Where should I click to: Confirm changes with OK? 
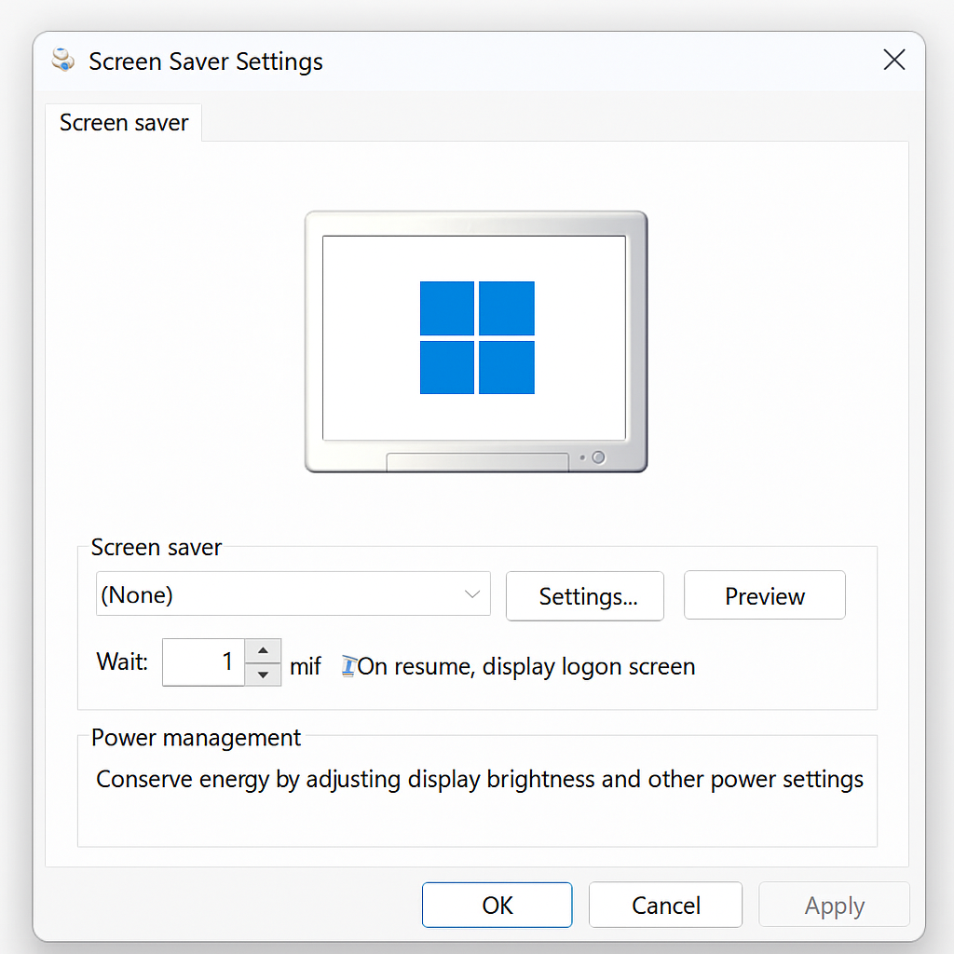pos(497,904)
